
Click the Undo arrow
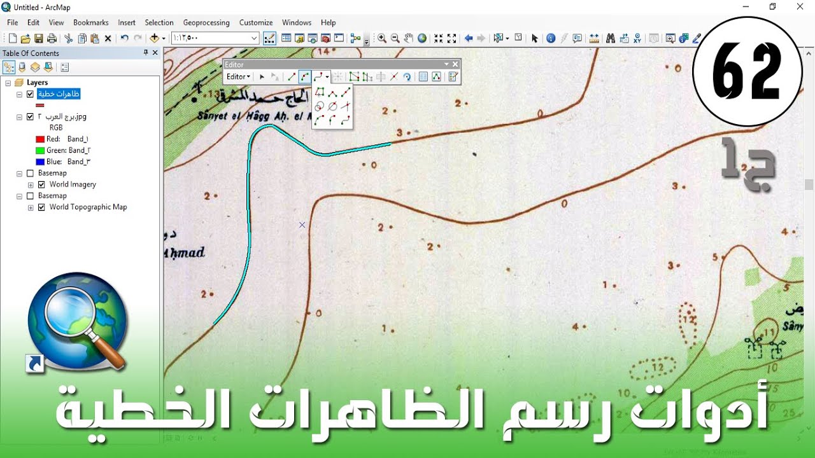pos(125,38)
